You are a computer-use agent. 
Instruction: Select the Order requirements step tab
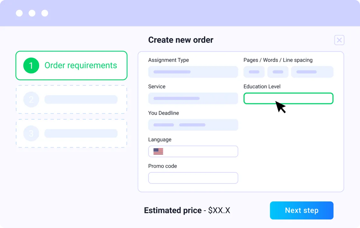[x=71, y=65]
